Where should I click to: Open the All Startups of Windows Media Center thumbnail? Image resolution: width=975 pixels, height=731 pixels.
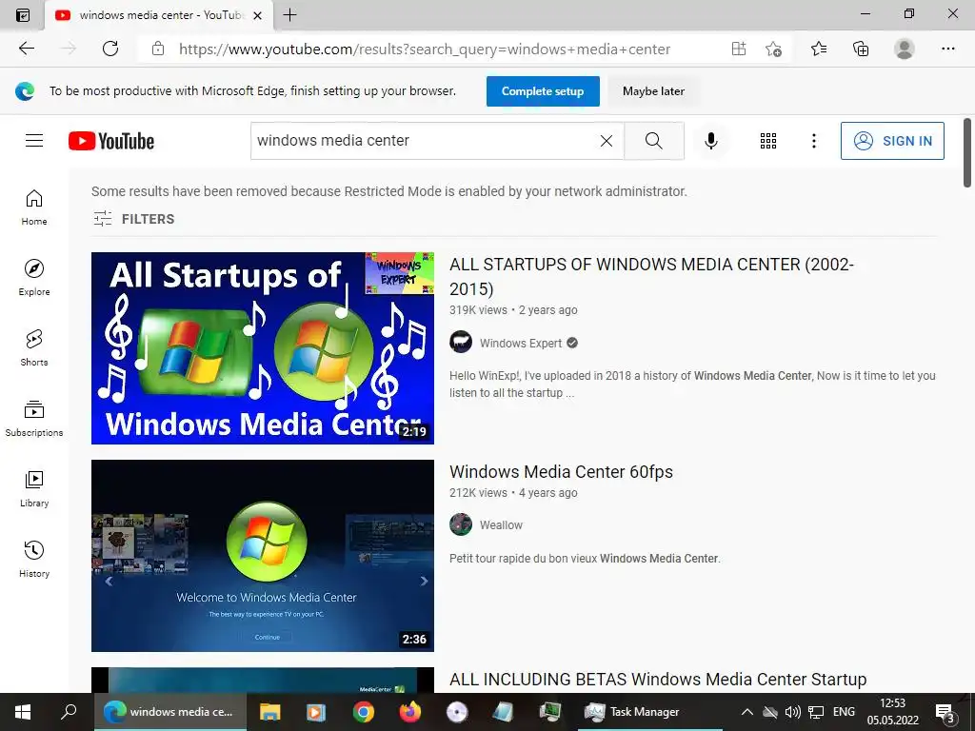point(263,348)
